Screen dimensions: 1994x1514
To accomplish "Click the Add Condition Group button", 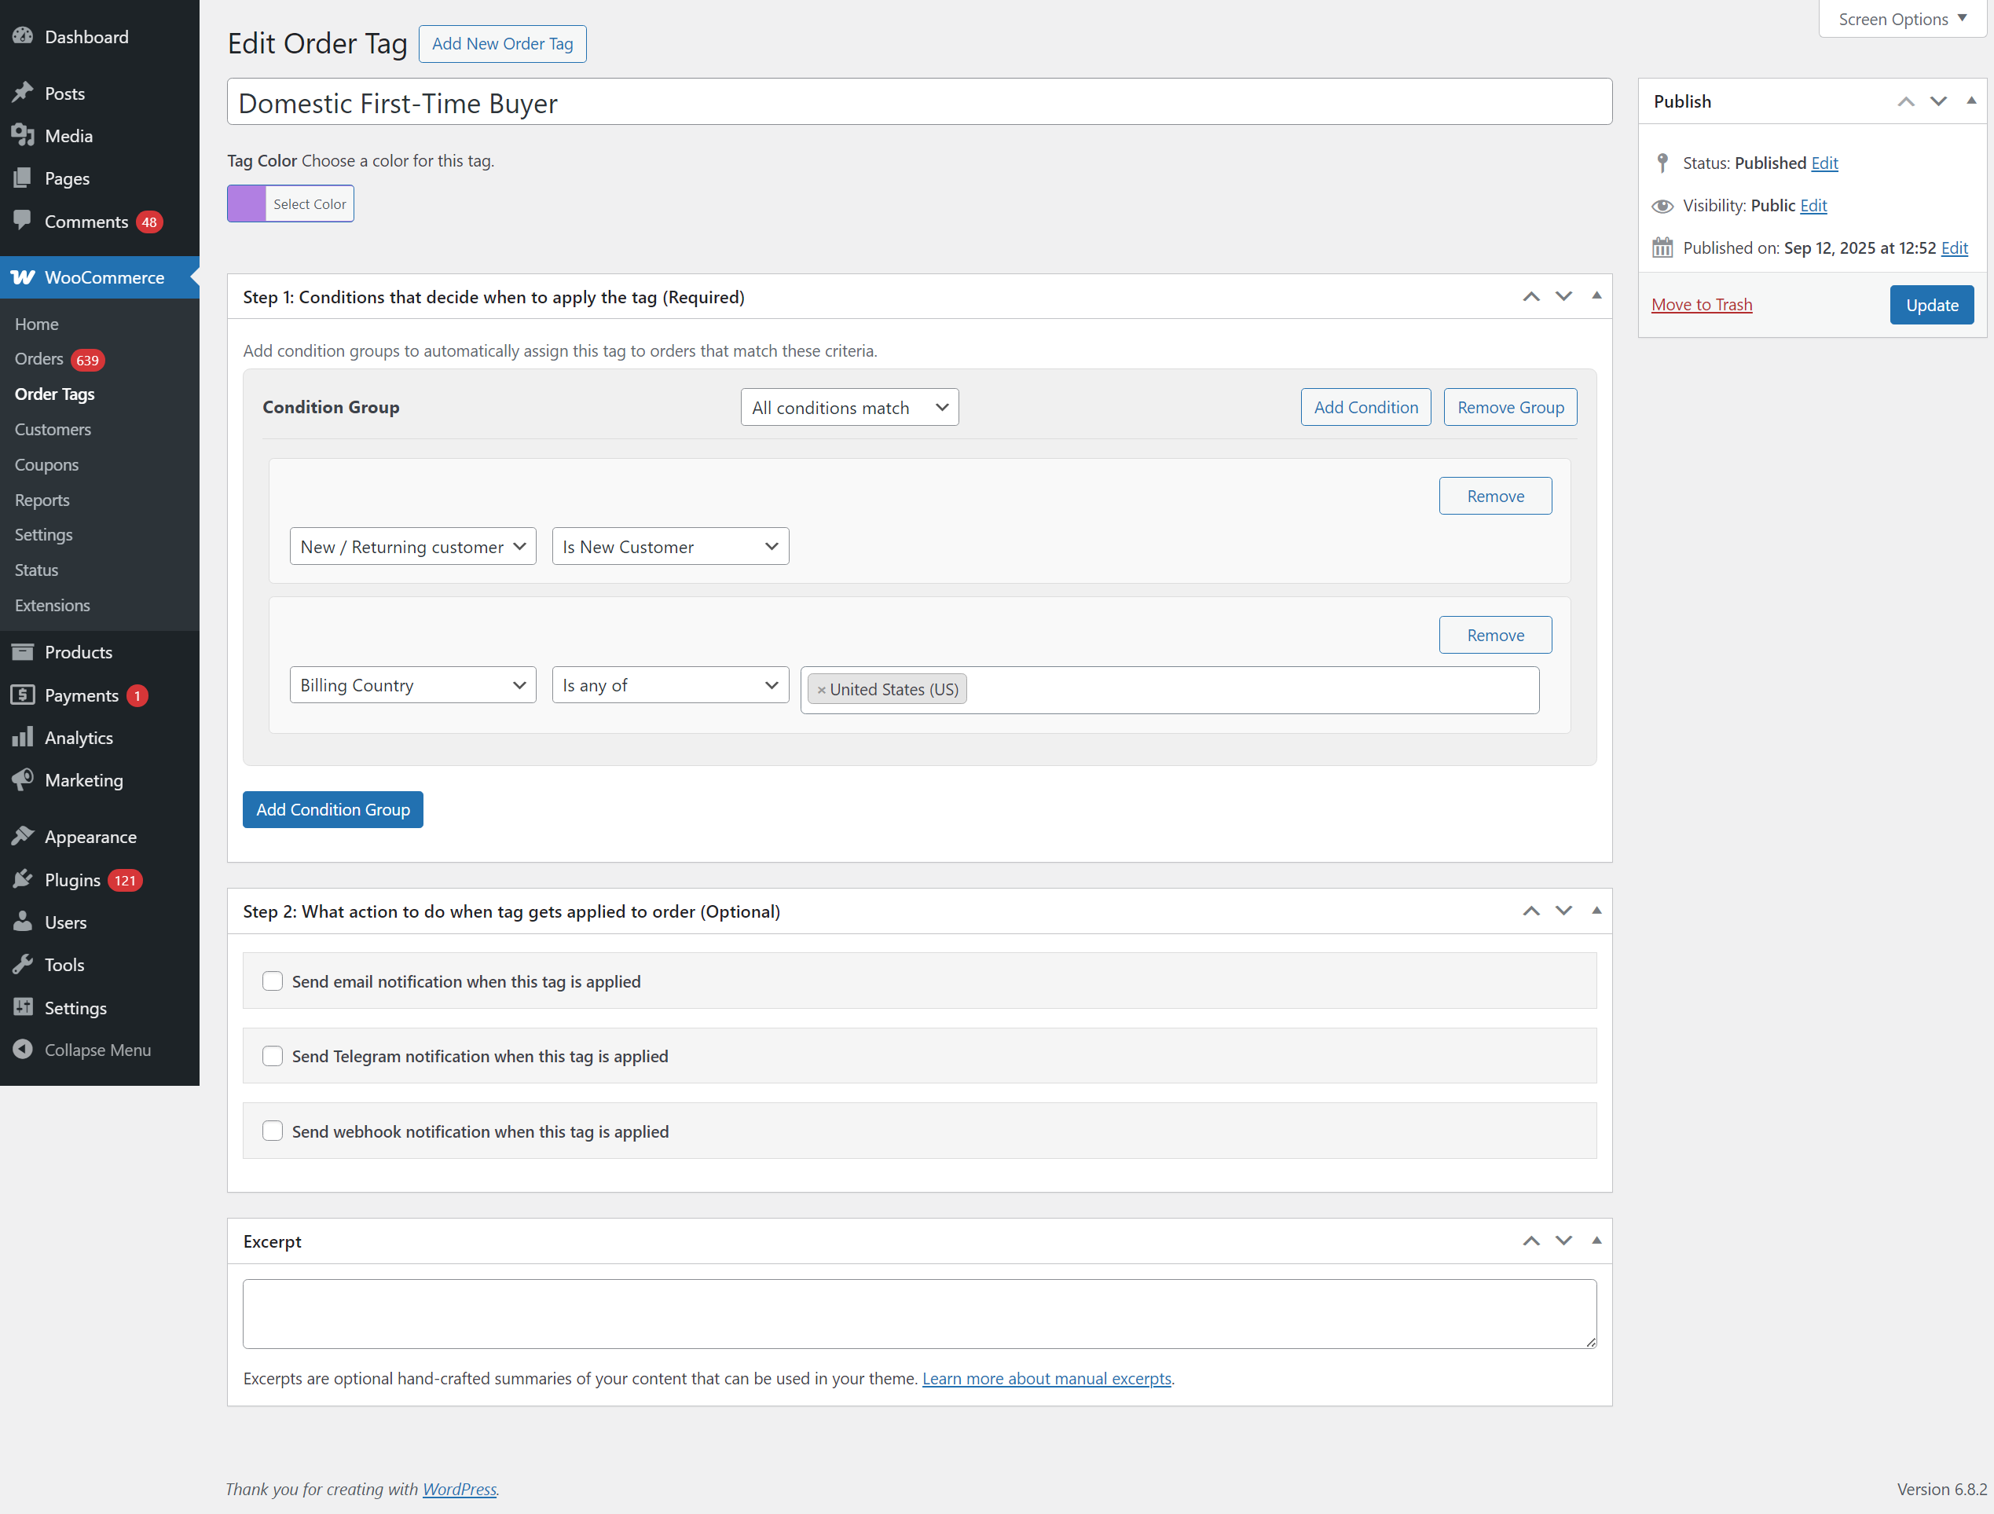I will (332, 808).
